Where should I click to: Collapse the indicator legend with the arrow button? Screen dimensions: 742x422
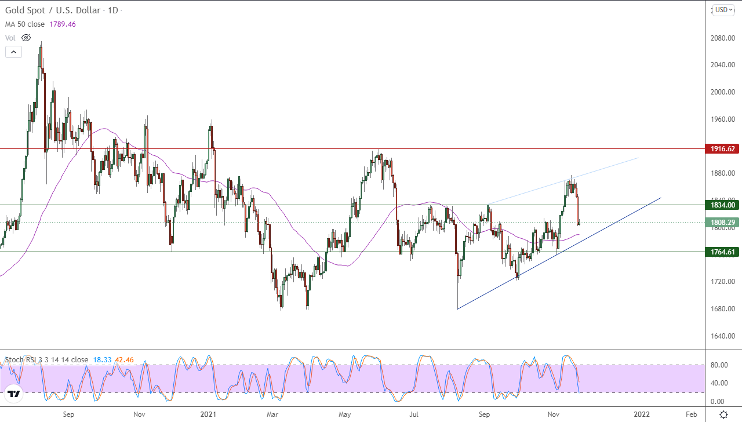click(x=13, y=52)
